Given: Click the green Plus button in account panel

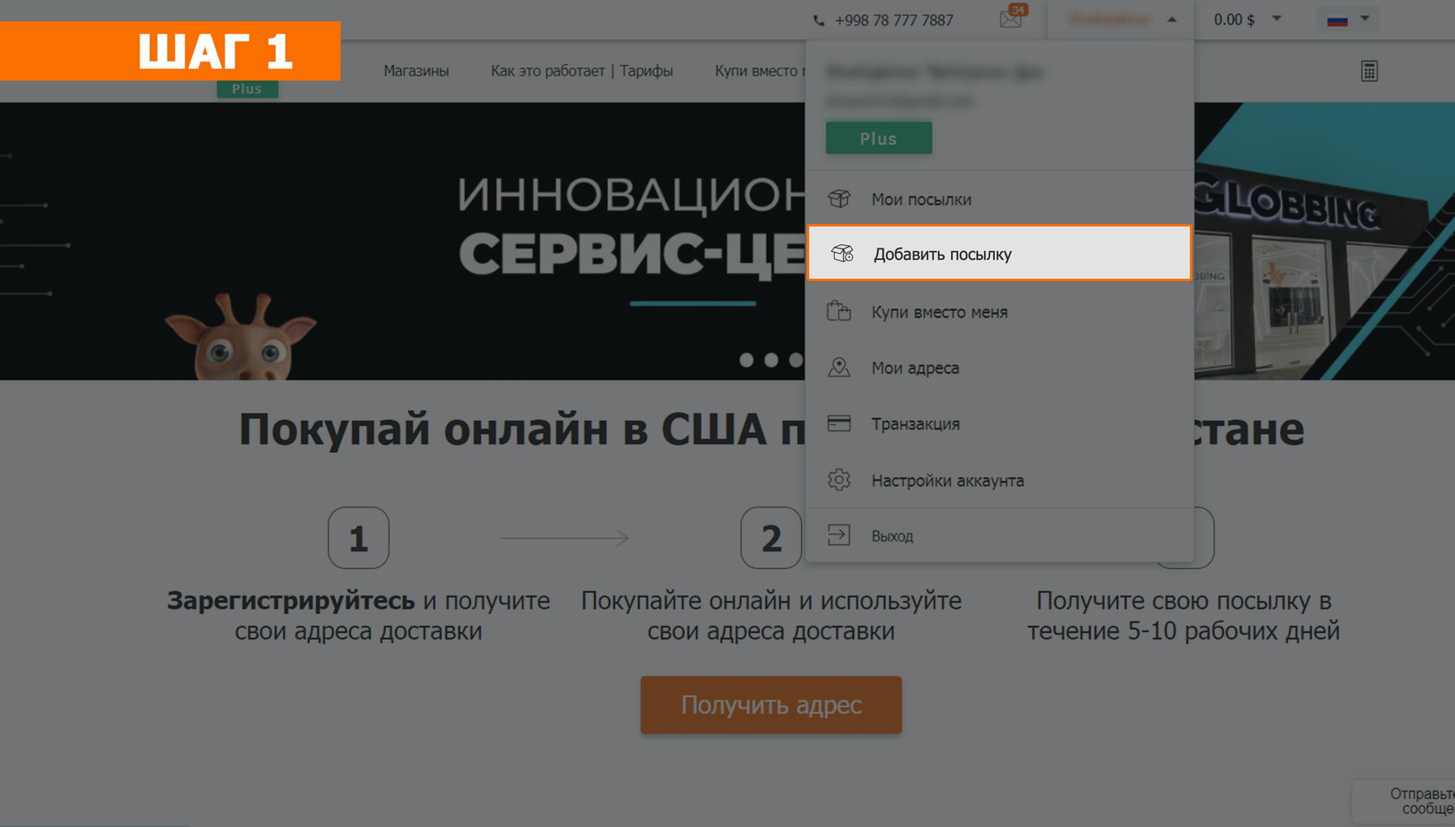Looking at the screenshot, I should [878, 139].
